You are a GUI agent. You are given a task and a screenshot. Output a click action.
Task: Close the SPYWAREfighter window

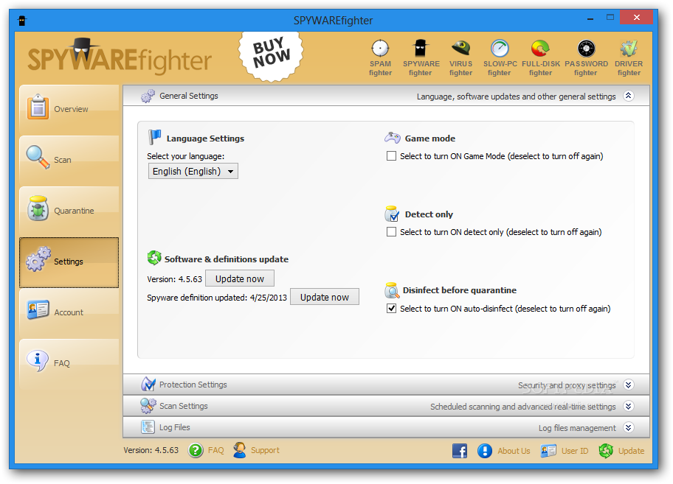(637, 18)
